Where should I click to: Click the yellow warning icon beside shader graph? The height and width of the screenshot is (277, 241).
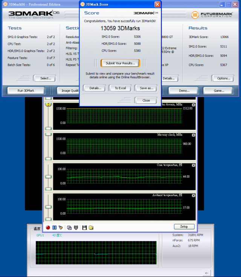click(48, 104)
